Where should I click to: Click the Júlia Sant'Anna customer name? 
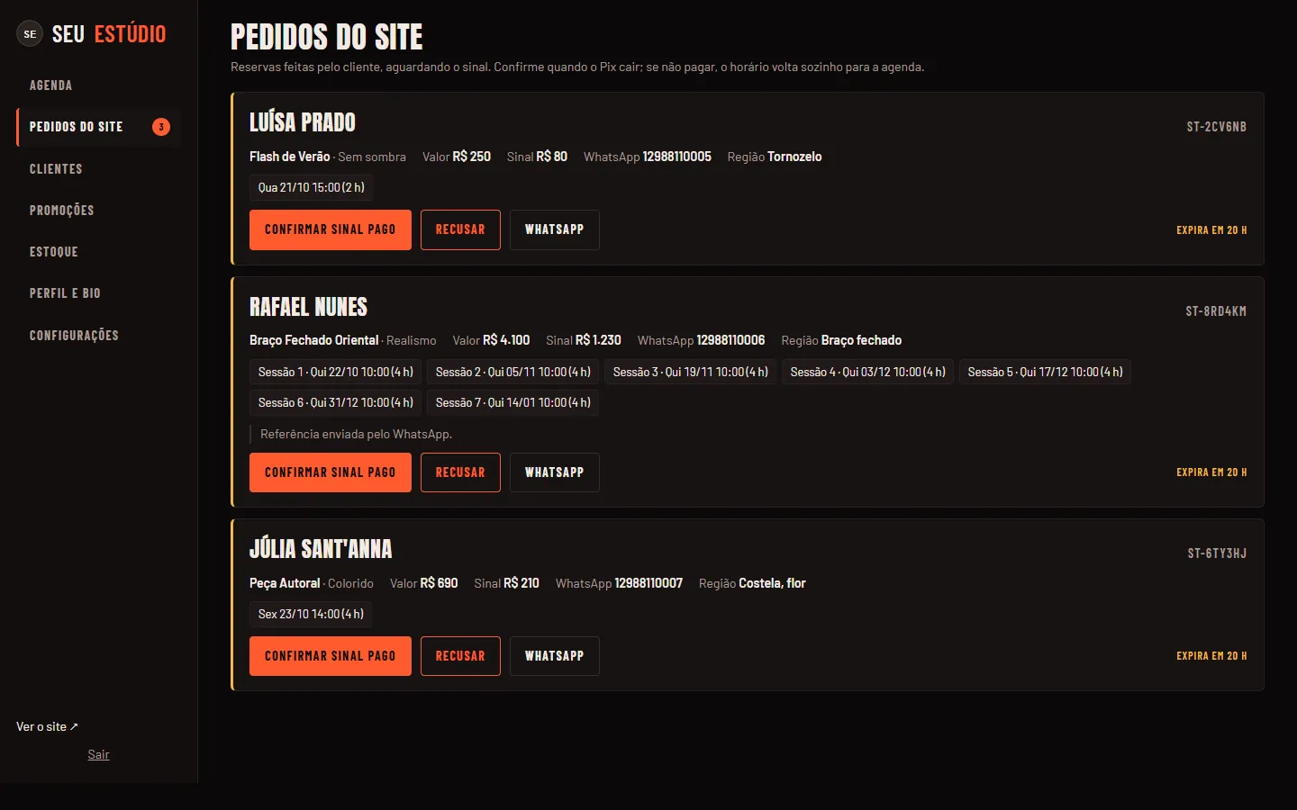pyautogui.click(x=321, y=549)
